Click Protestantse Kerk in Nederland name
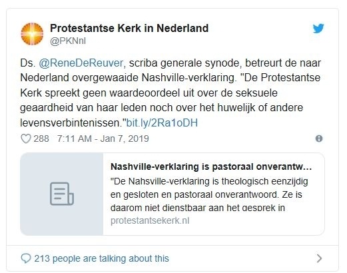Image resolution: width=347 pixels, height=273 pixels. tap(129, 28)
